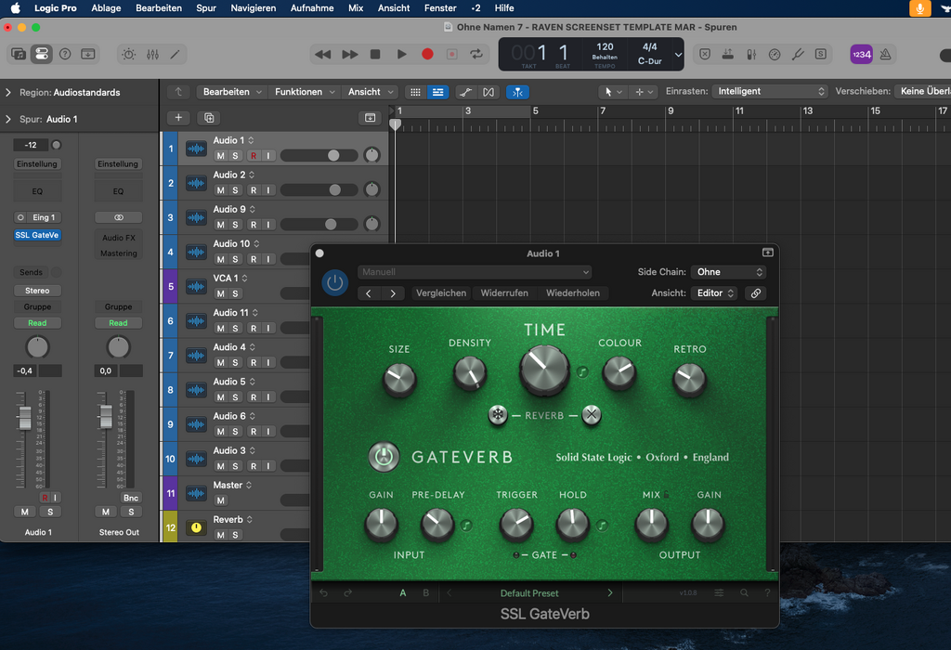Open the Navigieren menu

point(253,7)
